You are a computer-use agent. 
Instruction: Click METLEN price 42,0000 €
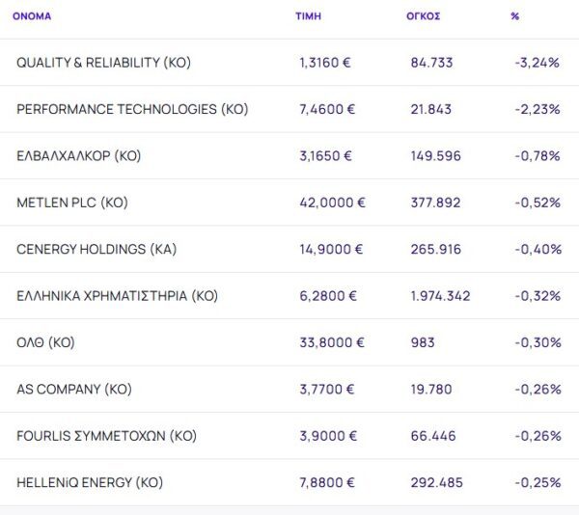[332, 203]
